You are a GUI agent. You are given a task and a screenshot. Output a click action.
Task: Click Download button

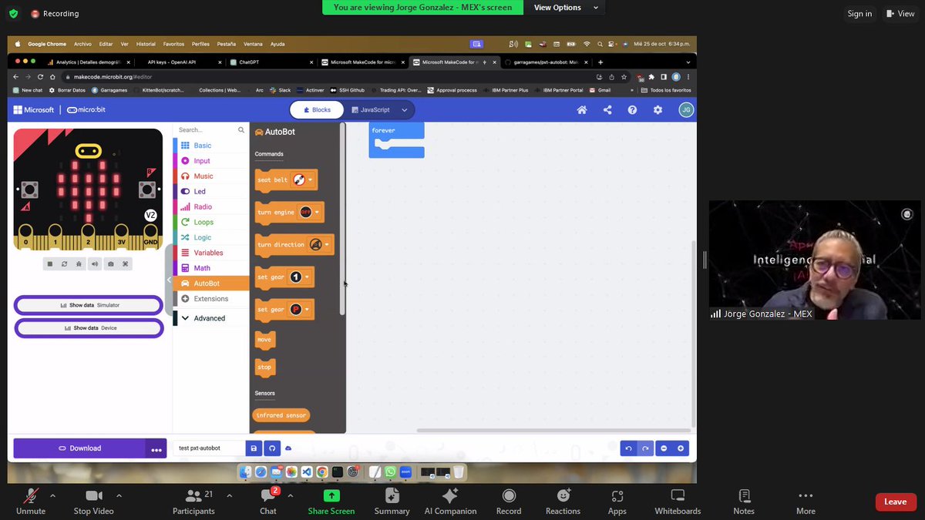[79, 448]
